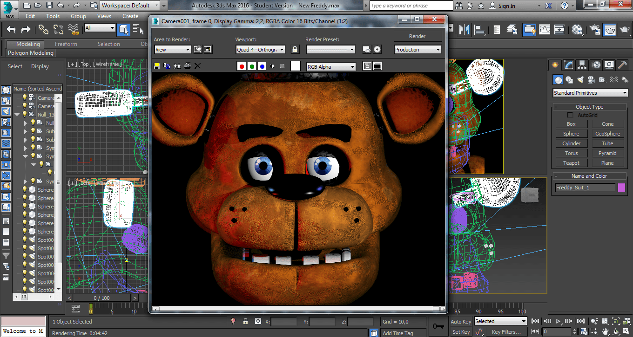Toggle the red channel display

pos(242,66)
